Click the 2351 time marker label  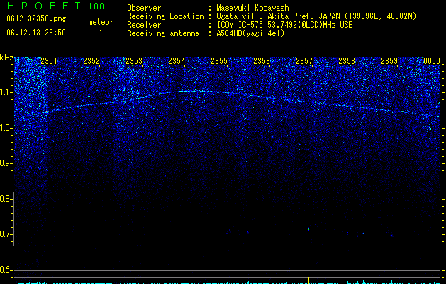tap(49, 61)
